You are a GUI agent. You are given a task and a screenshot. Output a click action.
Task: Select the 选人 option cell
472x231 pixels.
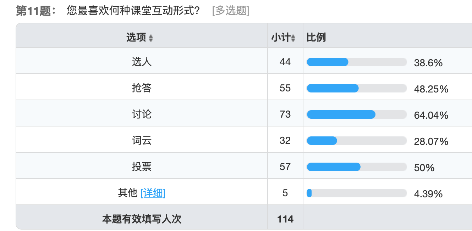(142, 62)
